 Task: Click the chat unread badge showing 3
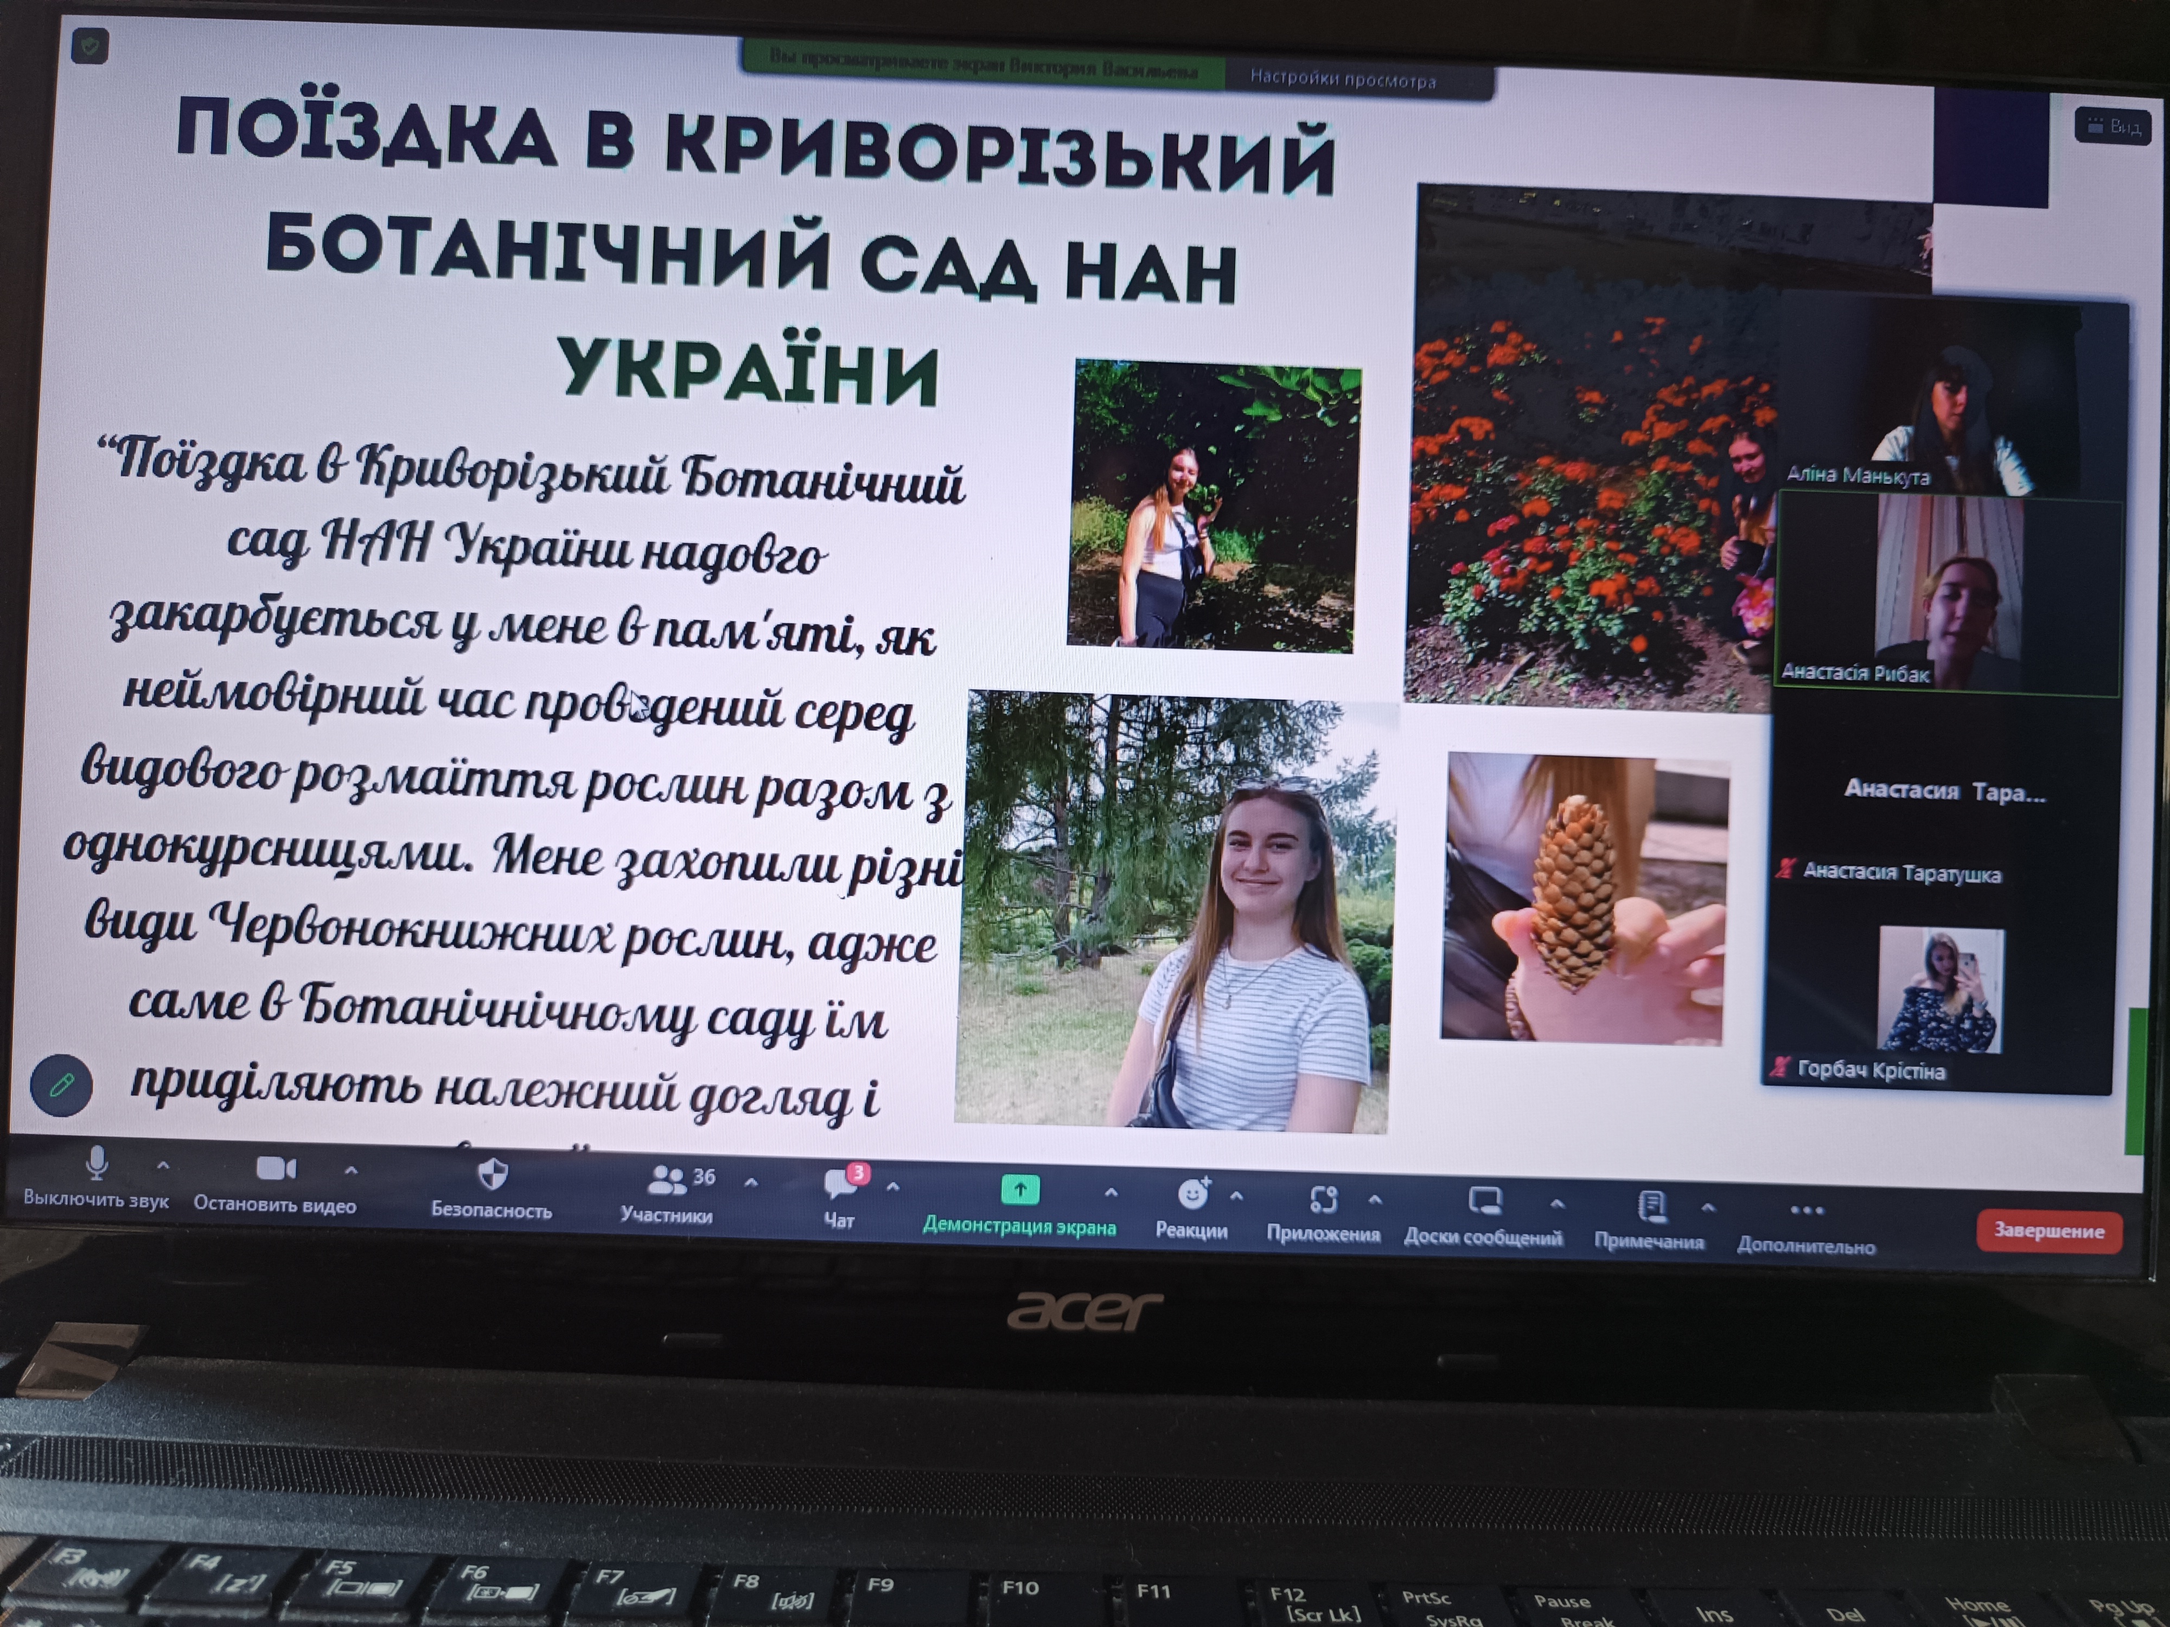coord(858,1172)
